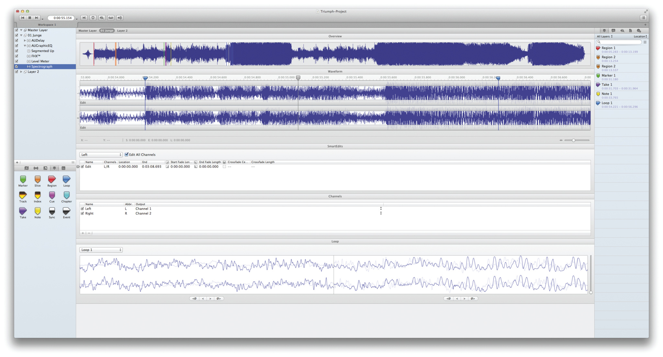663x357 pixels.
Task: Open the effects tab in palette strip
Action: click(36, 168)
